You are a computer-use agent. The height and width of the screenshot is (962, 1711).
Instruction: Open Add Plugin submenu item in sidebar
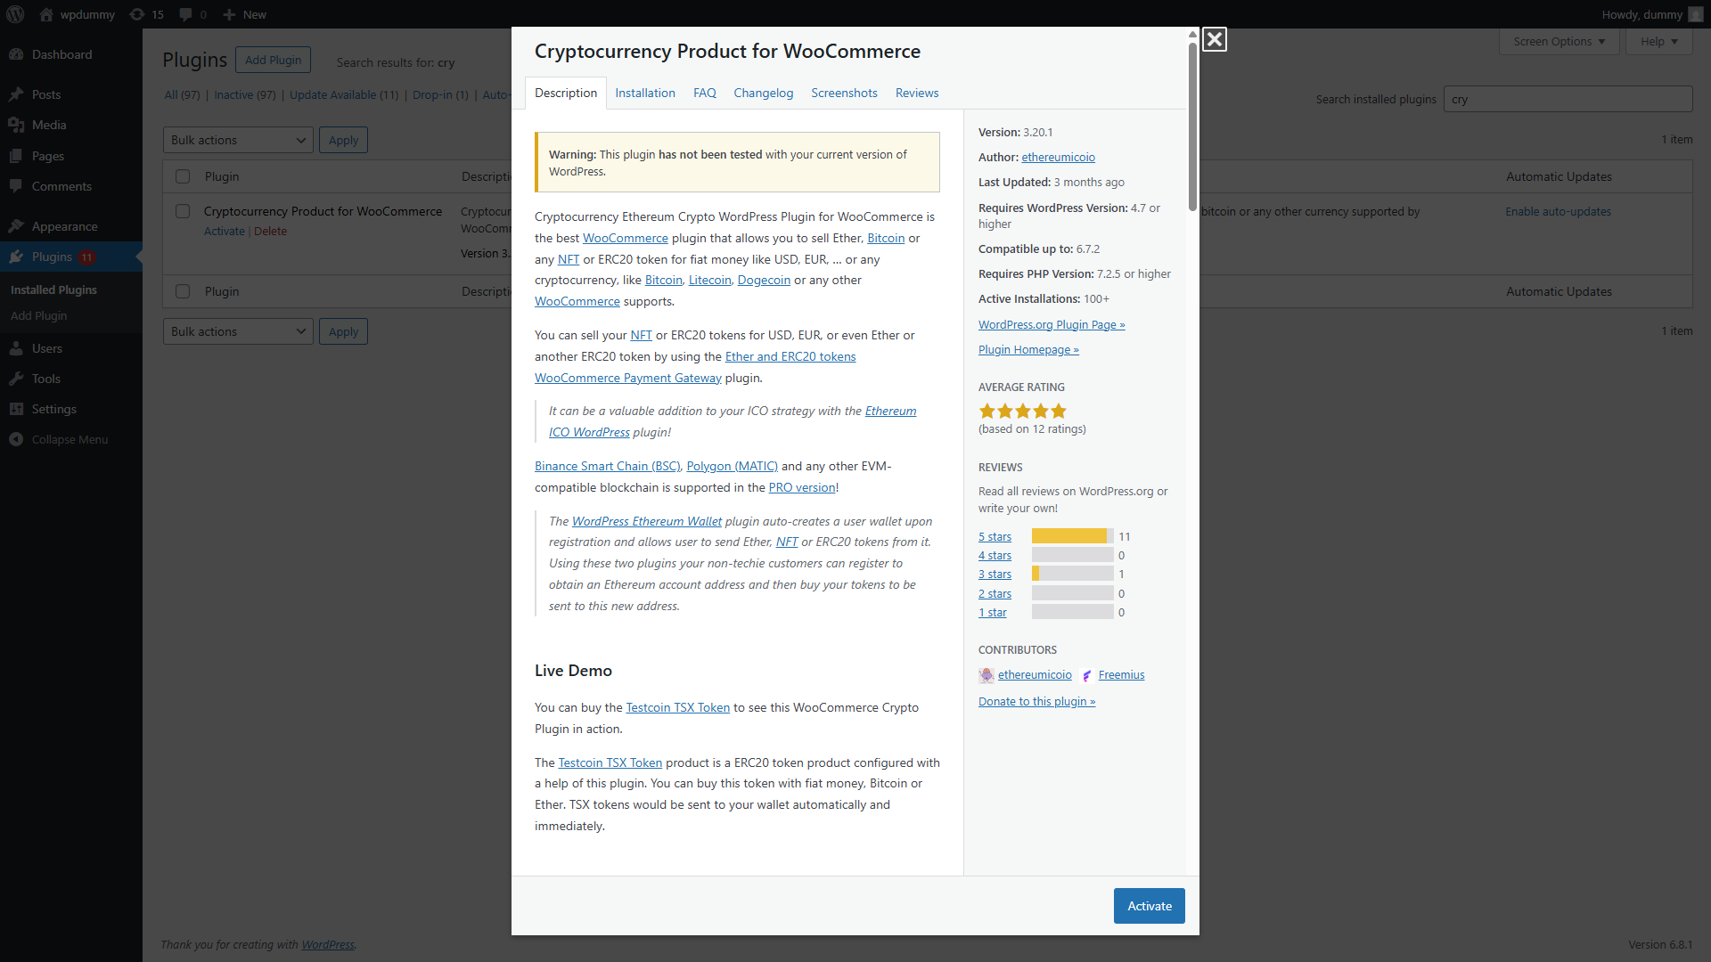click(38, 315)
